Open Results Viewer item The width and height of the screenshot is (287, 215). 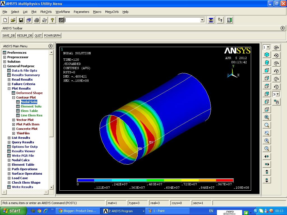pyautogui.click(x=23, y=151)
